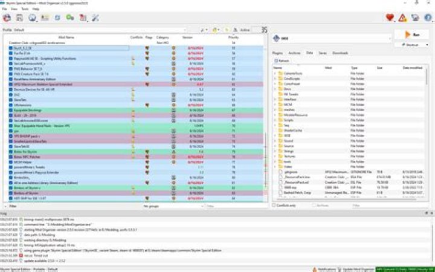The image size is (435, 272).
Task: Open the Executables gears icon
Action: 70,18
